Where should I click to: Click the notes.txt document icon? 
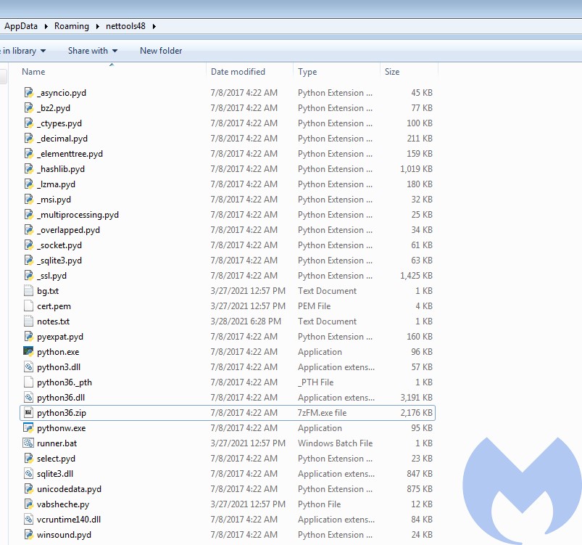click(x=28, y=321)
